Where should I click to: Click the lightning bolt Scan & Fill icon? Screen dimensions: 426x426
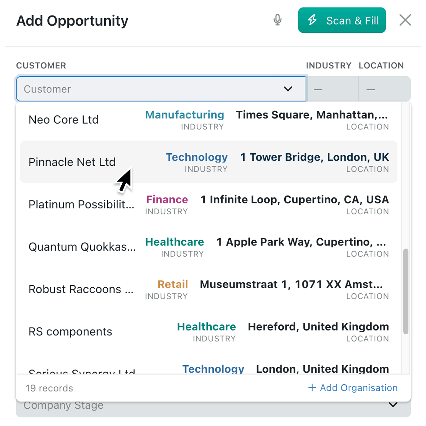pyautogui.click(x=312, y=20)
